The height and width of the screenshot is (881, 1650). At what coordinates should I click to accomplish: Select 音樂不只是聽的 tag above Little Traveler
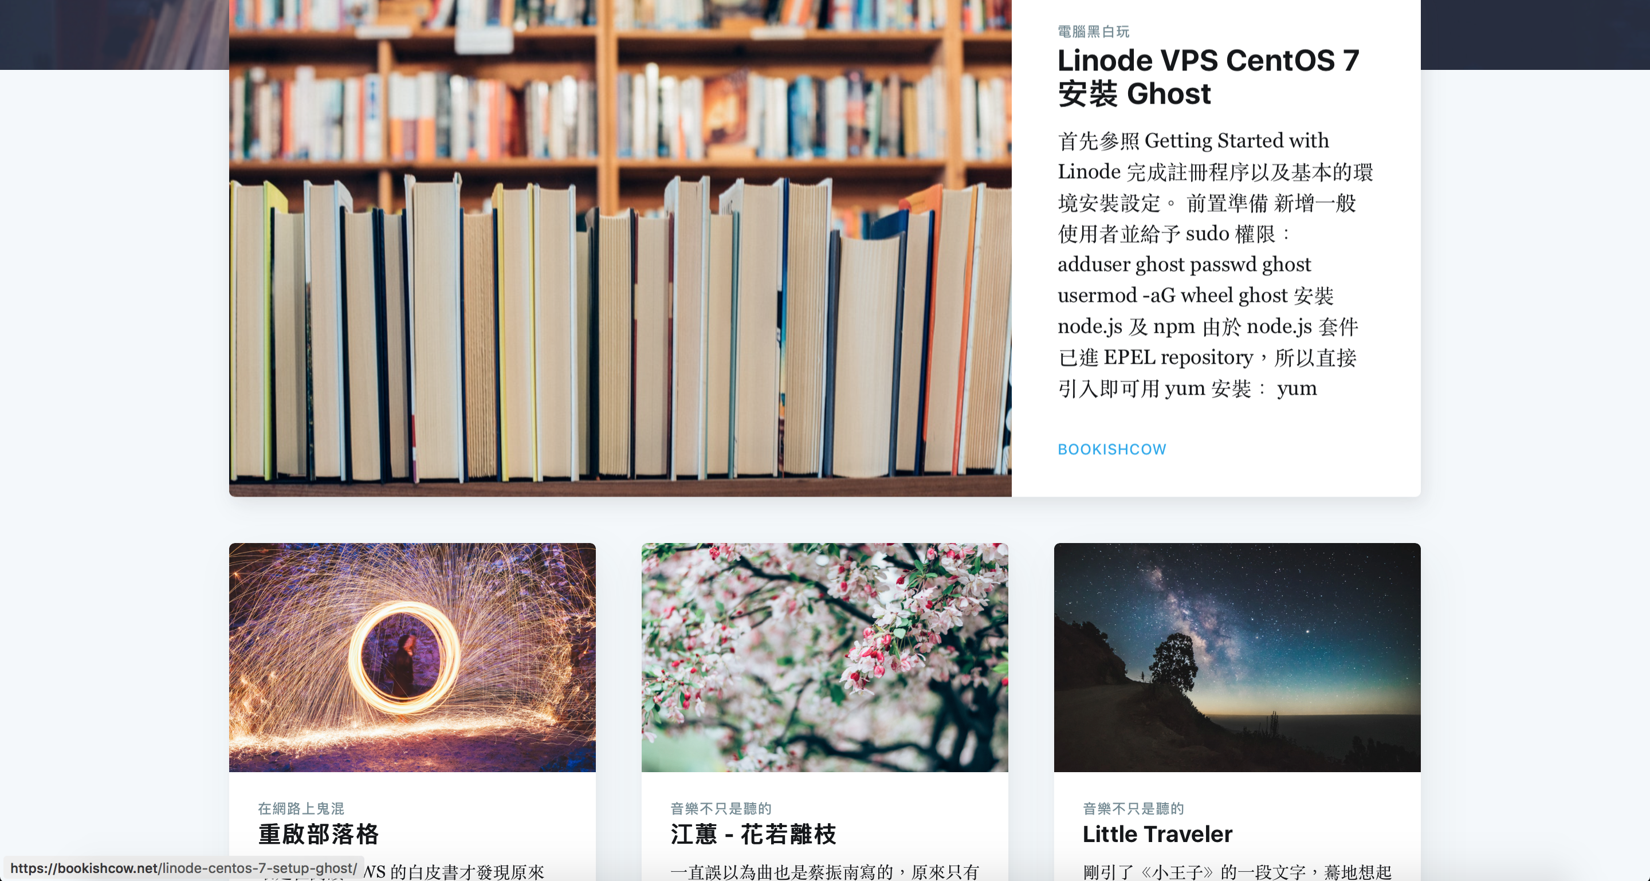(x=1133, y=809)
